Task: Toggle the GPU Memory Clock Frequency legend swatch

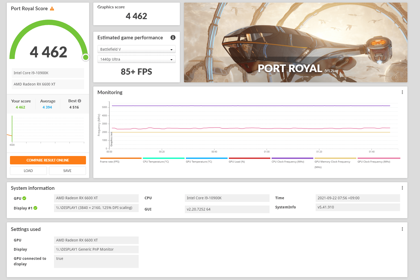Action: pos(335,158)
